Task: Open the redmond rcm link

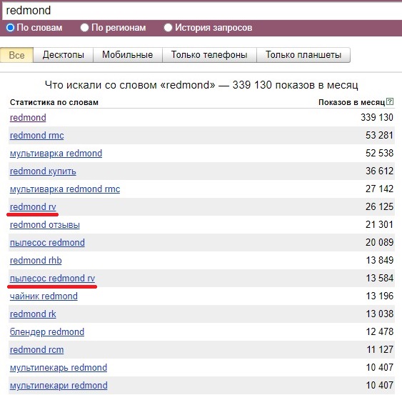Action: pos(36,350)
